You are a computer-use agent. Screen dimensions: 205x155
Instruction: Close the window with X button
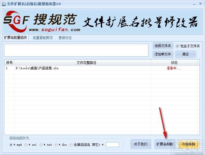200,4
